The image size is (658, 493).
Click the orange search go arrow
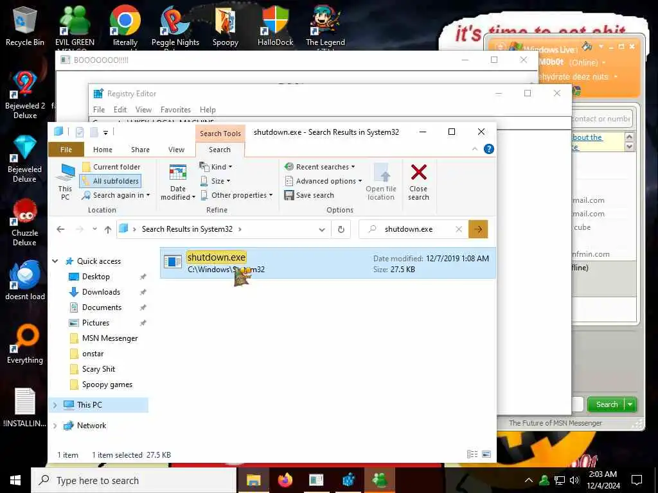pos(478,229)
